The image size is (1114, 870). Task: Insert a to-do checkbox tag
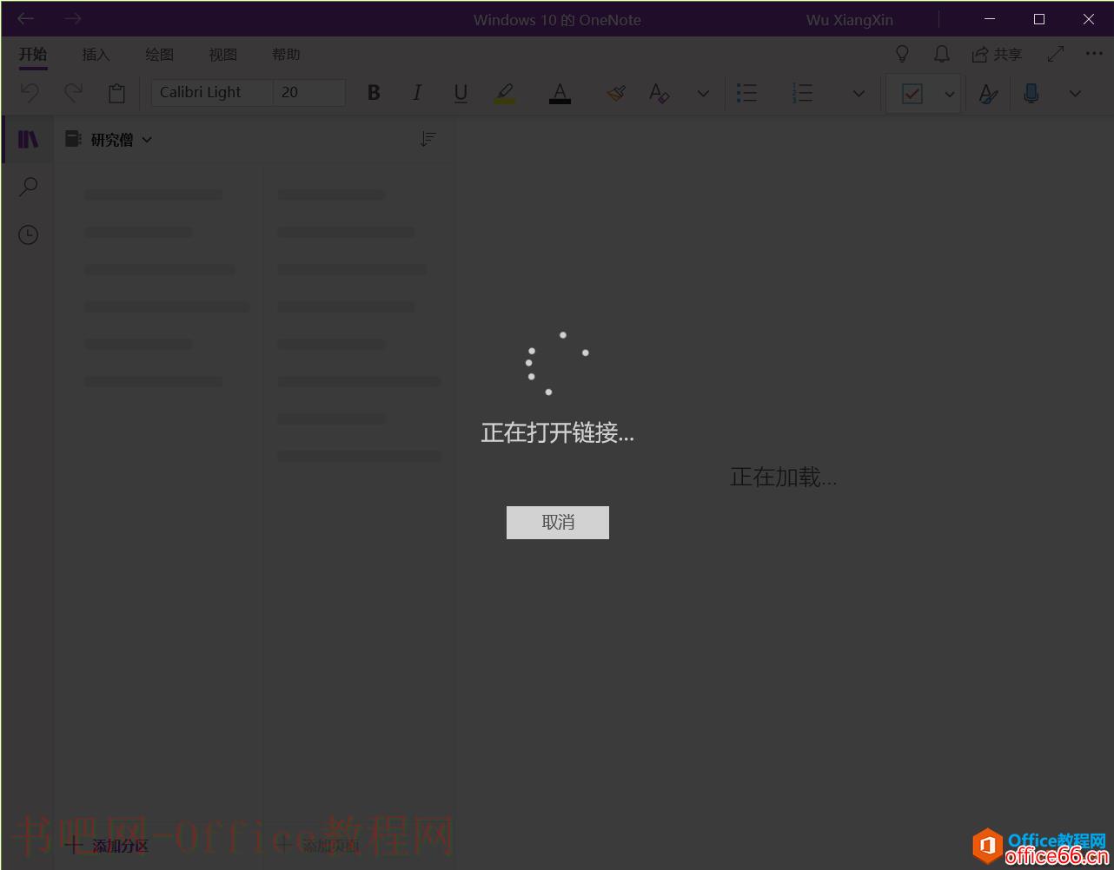pos(912,93)
